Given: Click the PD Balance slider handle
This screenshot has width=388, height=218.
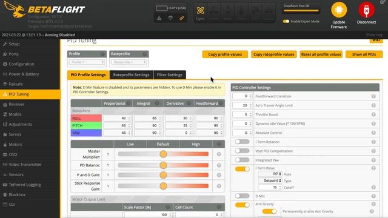Looking at the screenshot, I should [x=163, y=165].
